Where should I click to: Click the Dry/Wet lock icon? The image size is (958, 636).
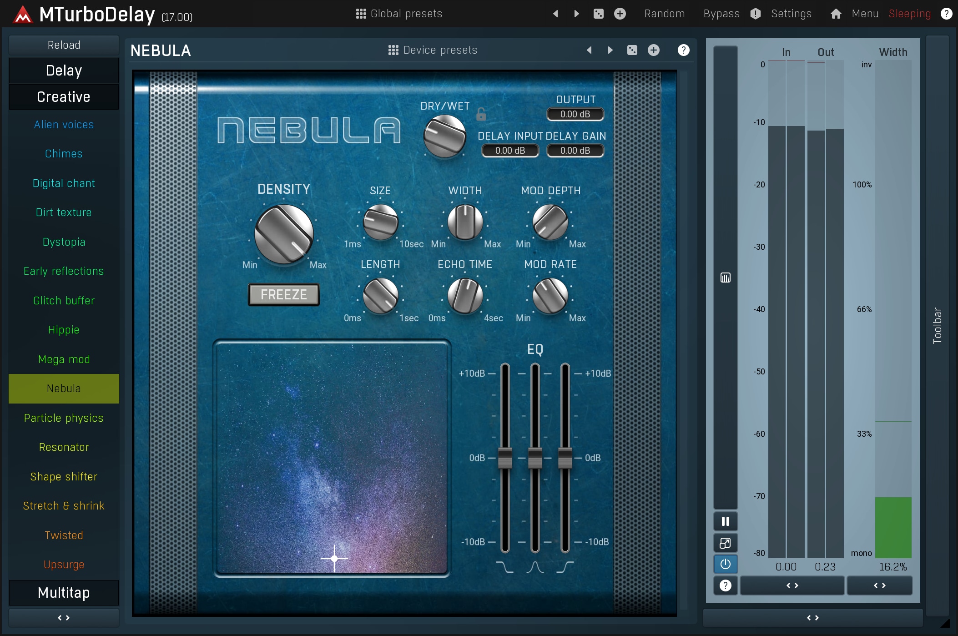click(x=481, y=114)
